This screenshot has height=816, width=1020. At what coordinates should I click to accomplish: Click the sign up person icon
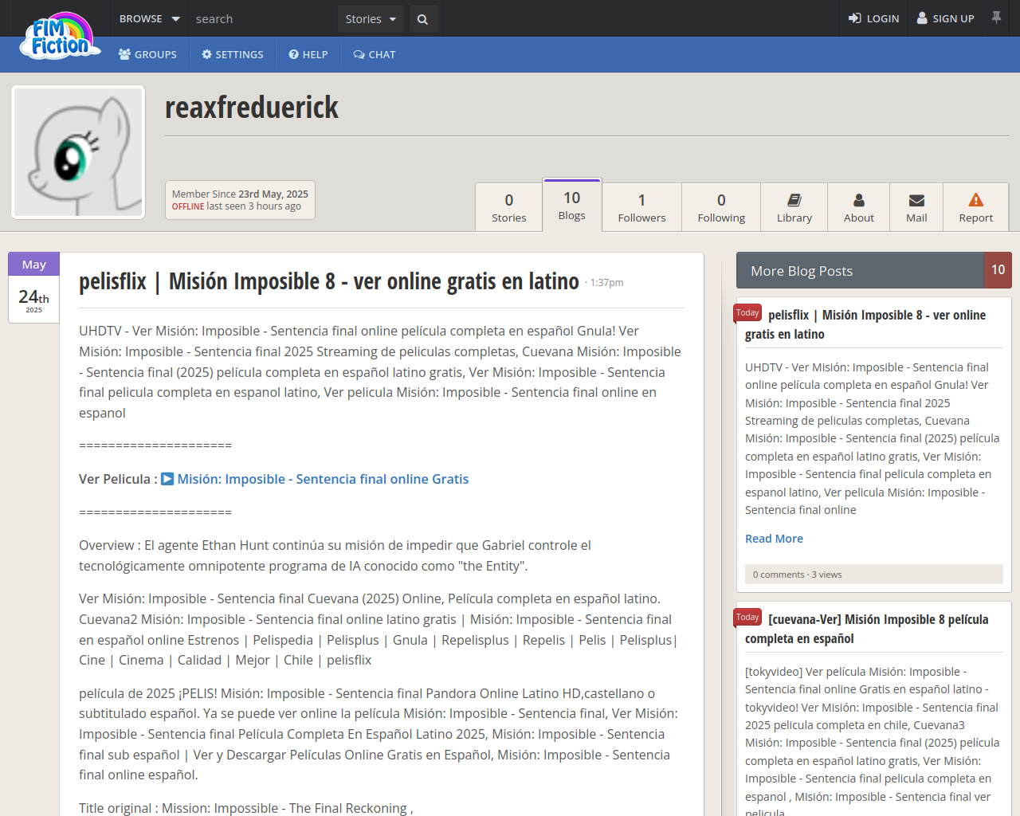[922, 18]
